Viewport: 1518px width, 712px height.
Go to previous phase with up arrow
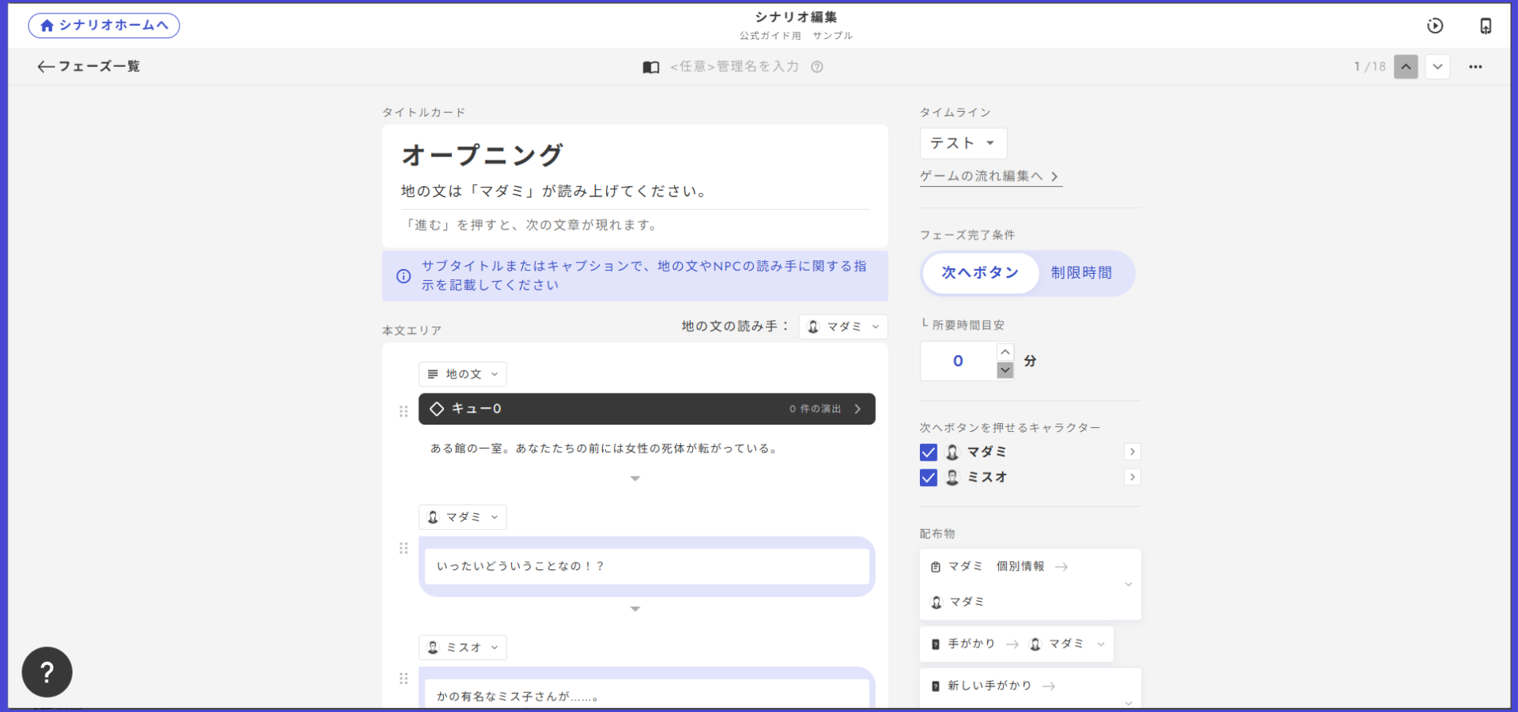(x=1405, y=67)
